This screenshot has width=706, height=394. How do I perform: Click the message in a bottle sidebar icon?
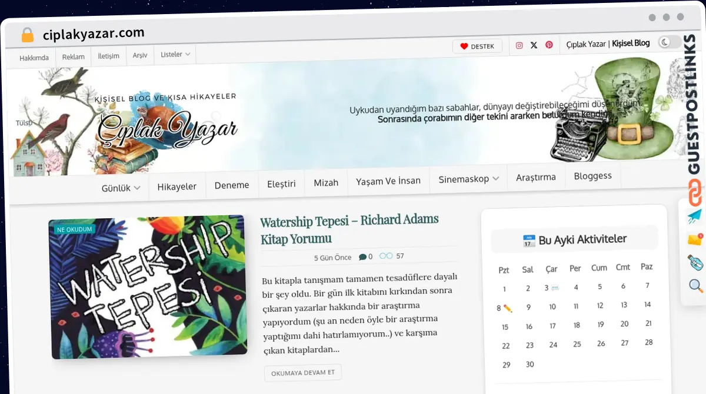695,262
